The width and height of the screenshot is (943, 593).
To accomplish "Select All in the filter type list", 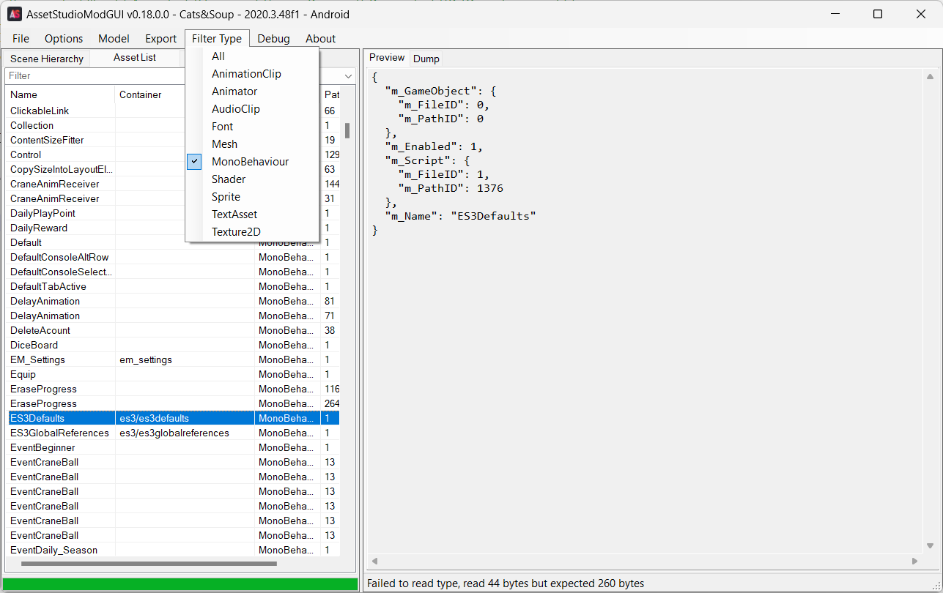I will (x=252, y=56).
